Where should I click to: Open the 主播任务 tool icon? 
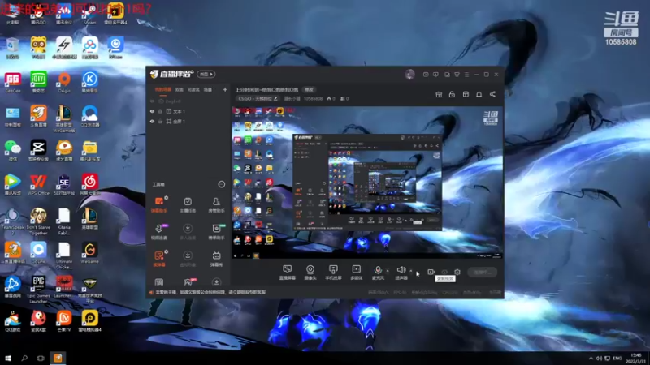pos(188,204)
